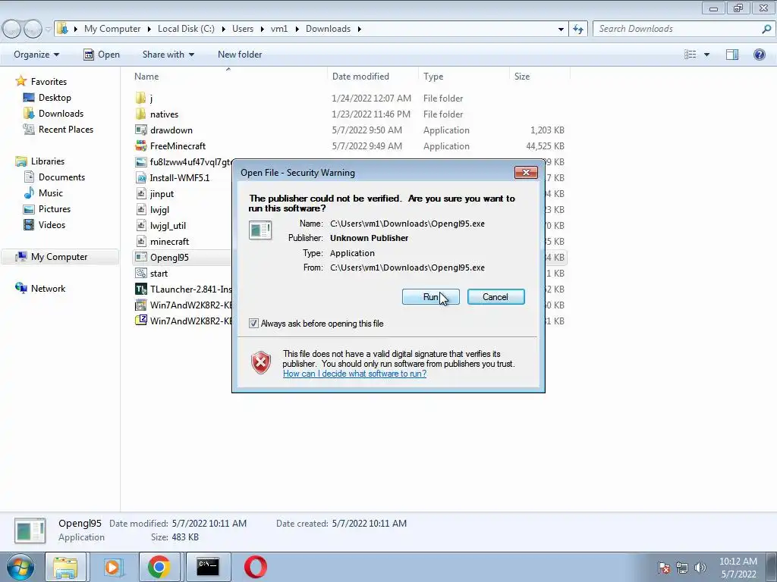Open Downloads in the navigation pane
Screen dimensions: 777x582
pos(61,114)
